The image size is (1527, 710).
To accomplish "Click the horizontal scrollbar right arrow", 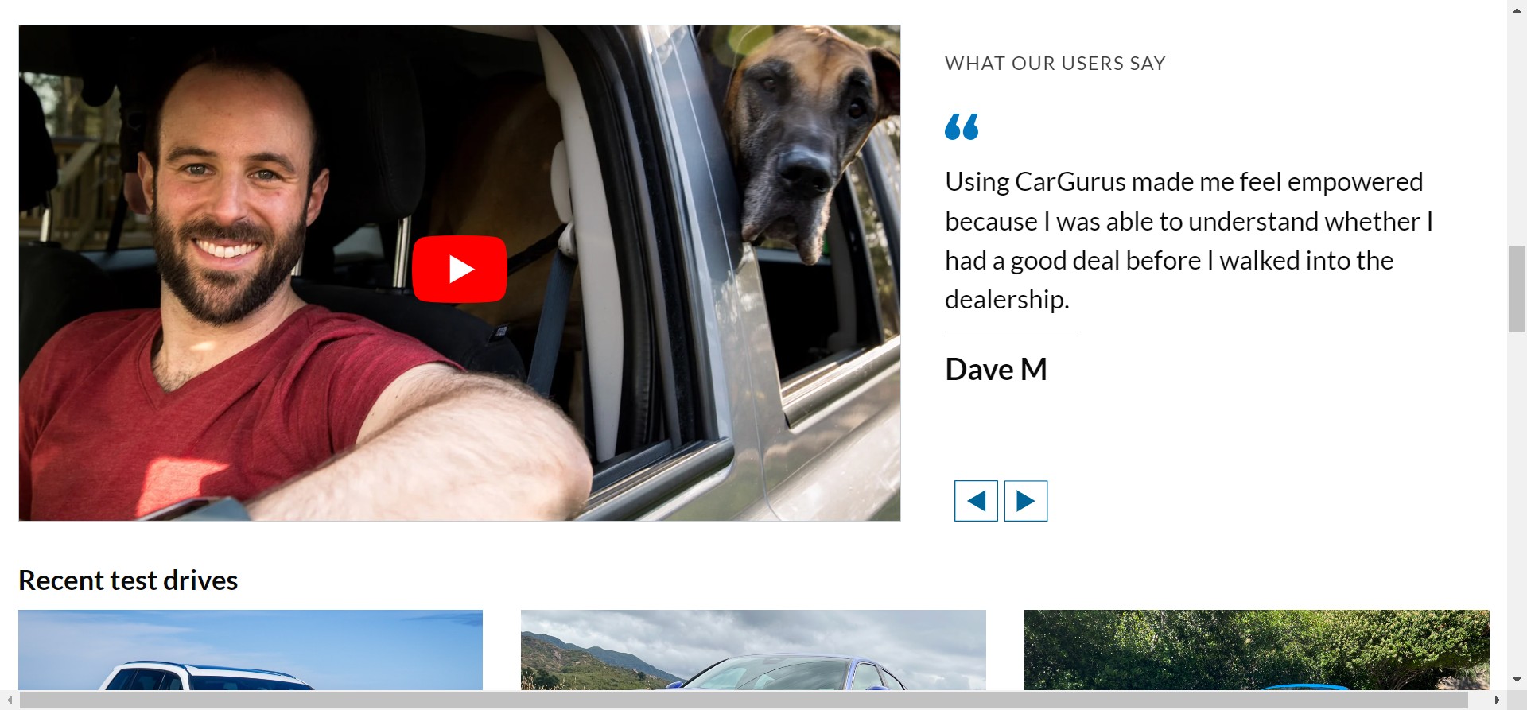I will (x=1498, y=700).
